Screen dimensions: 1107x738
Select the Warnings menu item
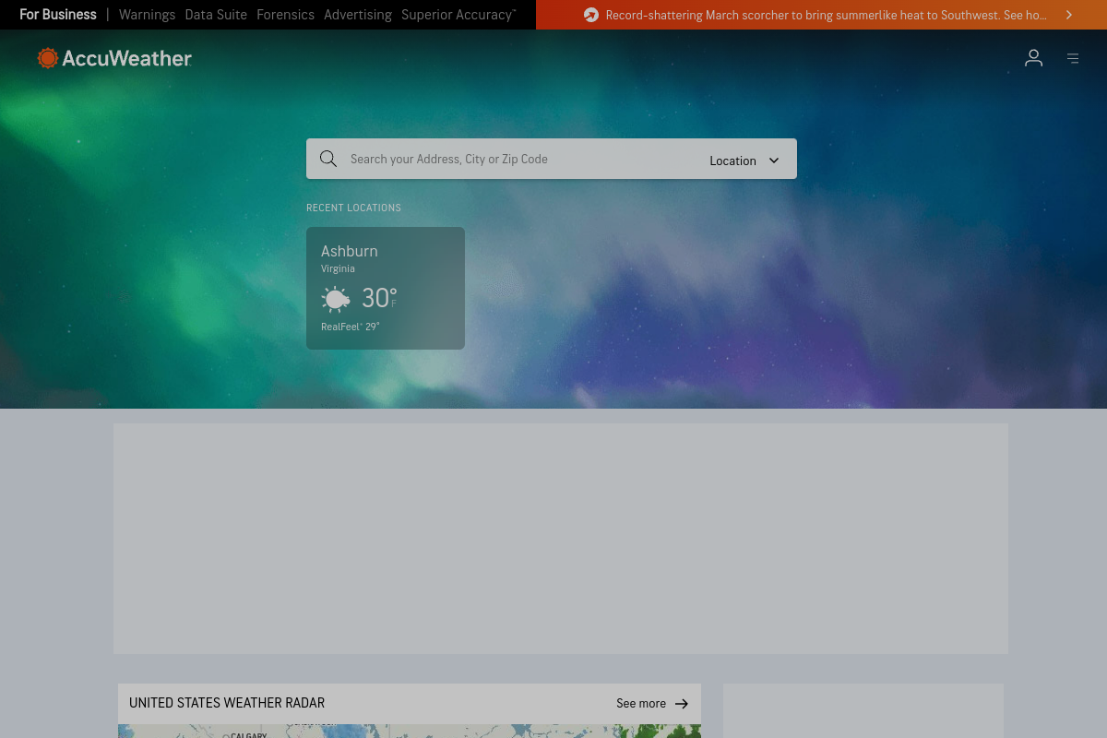point(147,15)
